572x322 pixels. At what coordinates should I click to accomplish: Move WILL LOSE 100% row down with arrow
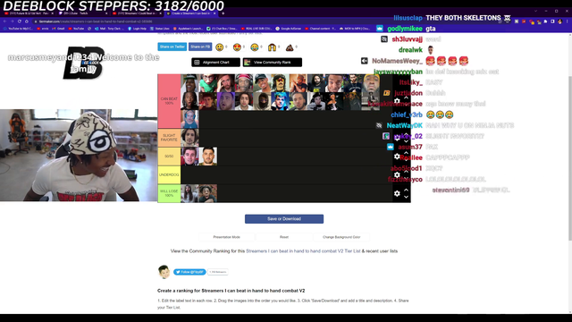click(x=406, y=197)
